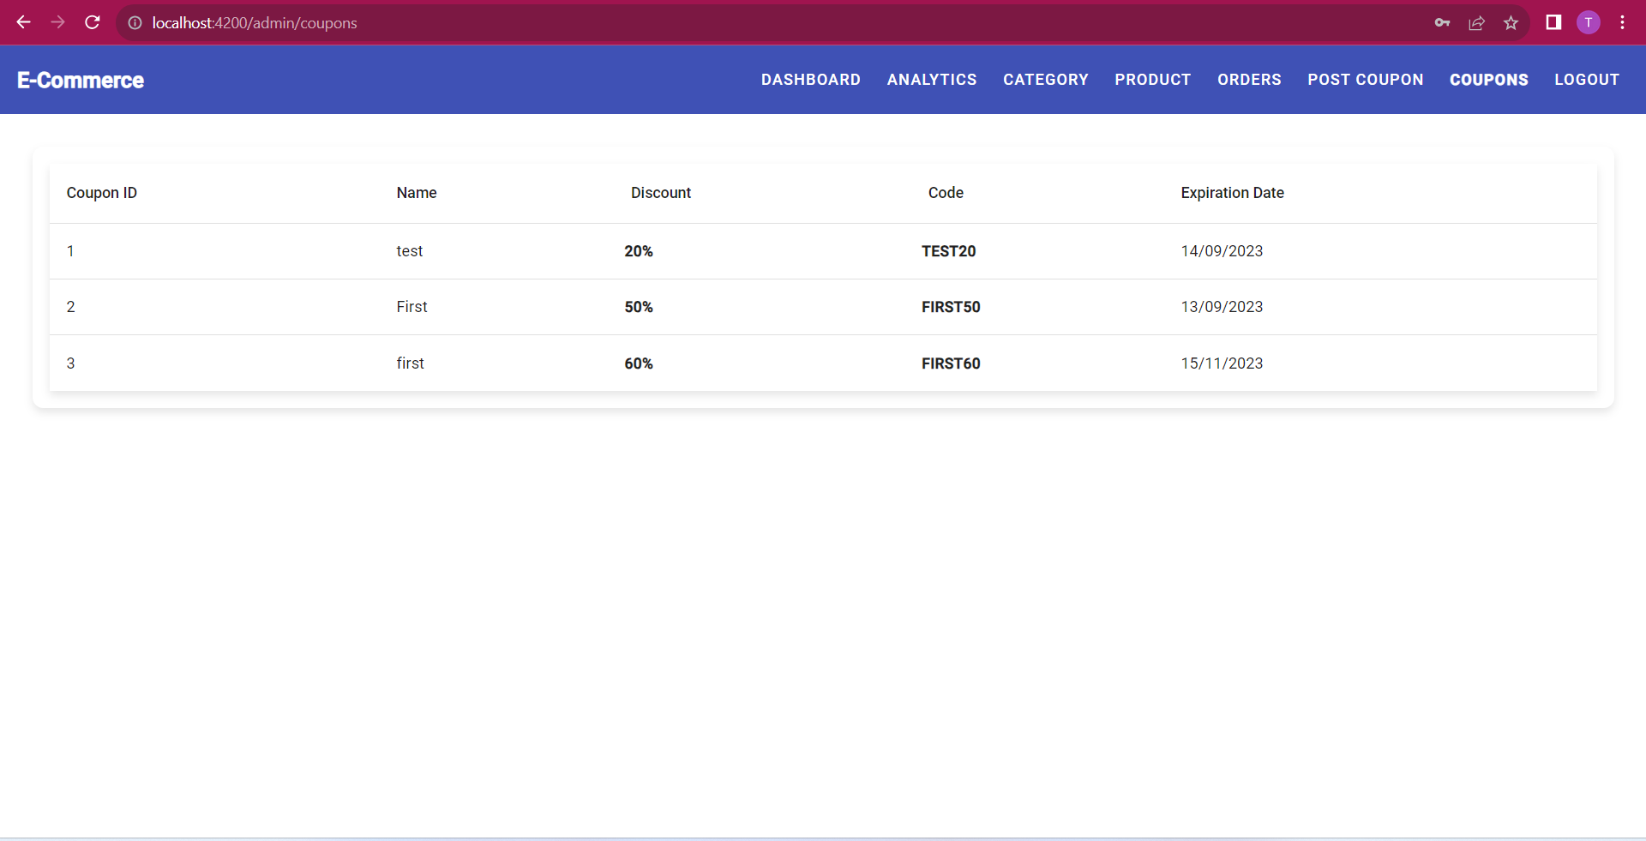Click the TEST20 coupon code
This screenshot has width=1646, height=841.
(x=949, y=251)
